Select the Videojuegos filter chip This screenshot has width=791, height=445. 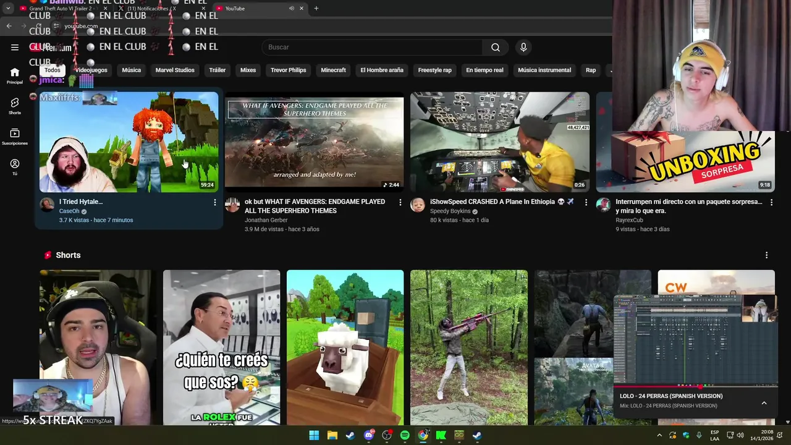click(x=91, y=70)
